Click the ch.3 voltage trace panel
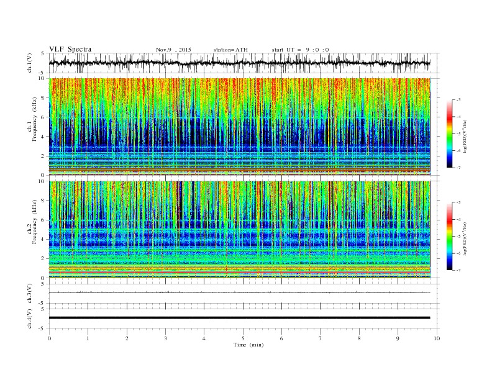Screen dimensions: 492x380 [244, 294]
